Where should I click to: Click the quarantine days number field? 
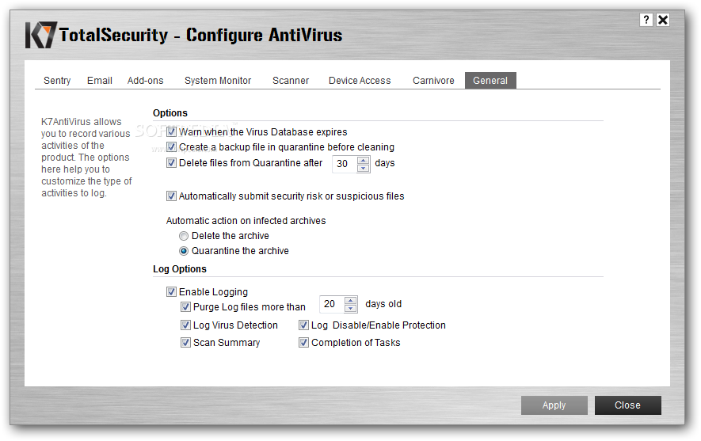344,164
